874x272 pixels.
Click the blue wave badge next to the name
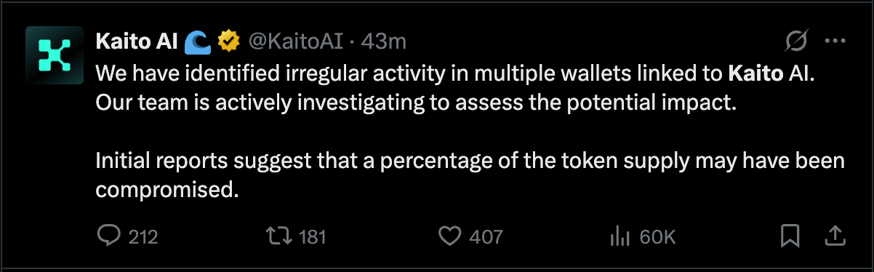click(197, 43)
